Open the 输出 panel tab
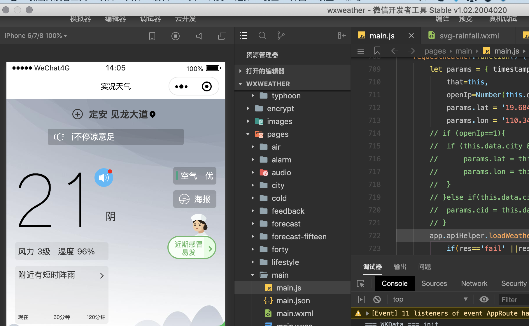This screenshot has width=529, height=326. (400, 267)
